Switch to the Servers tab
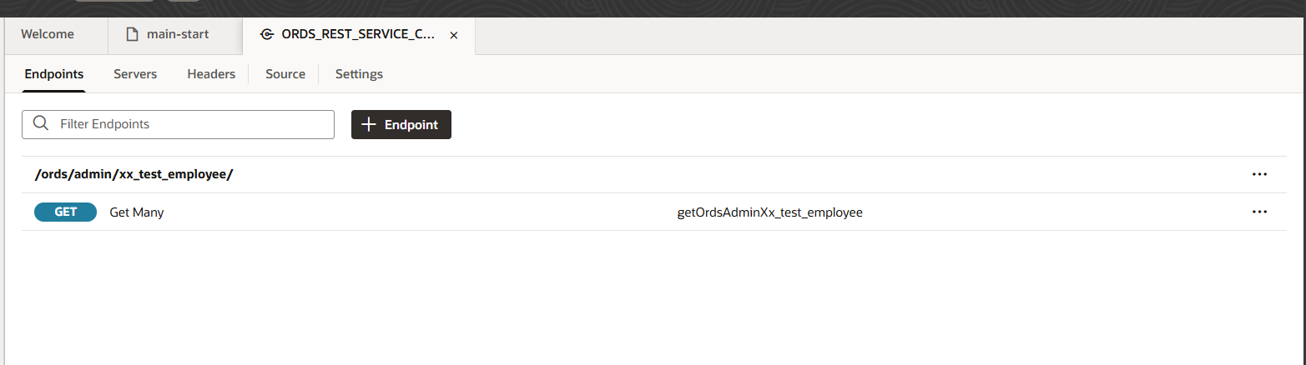Screen dimensions: 1306x365 click(x=135, y=74)
